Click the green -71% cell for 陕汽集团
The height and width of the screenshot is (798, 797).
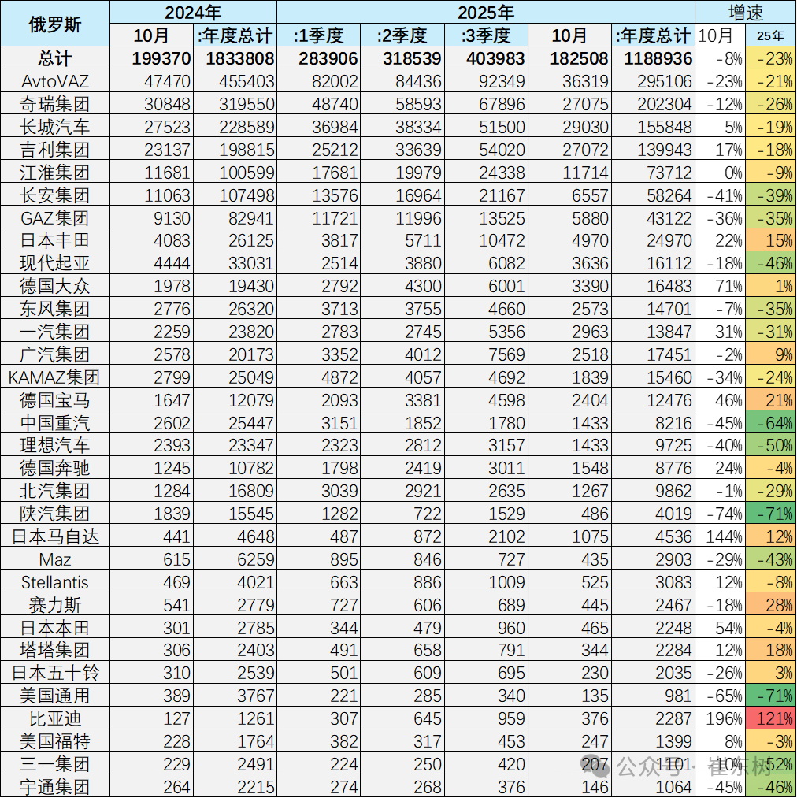click(770, 514)
